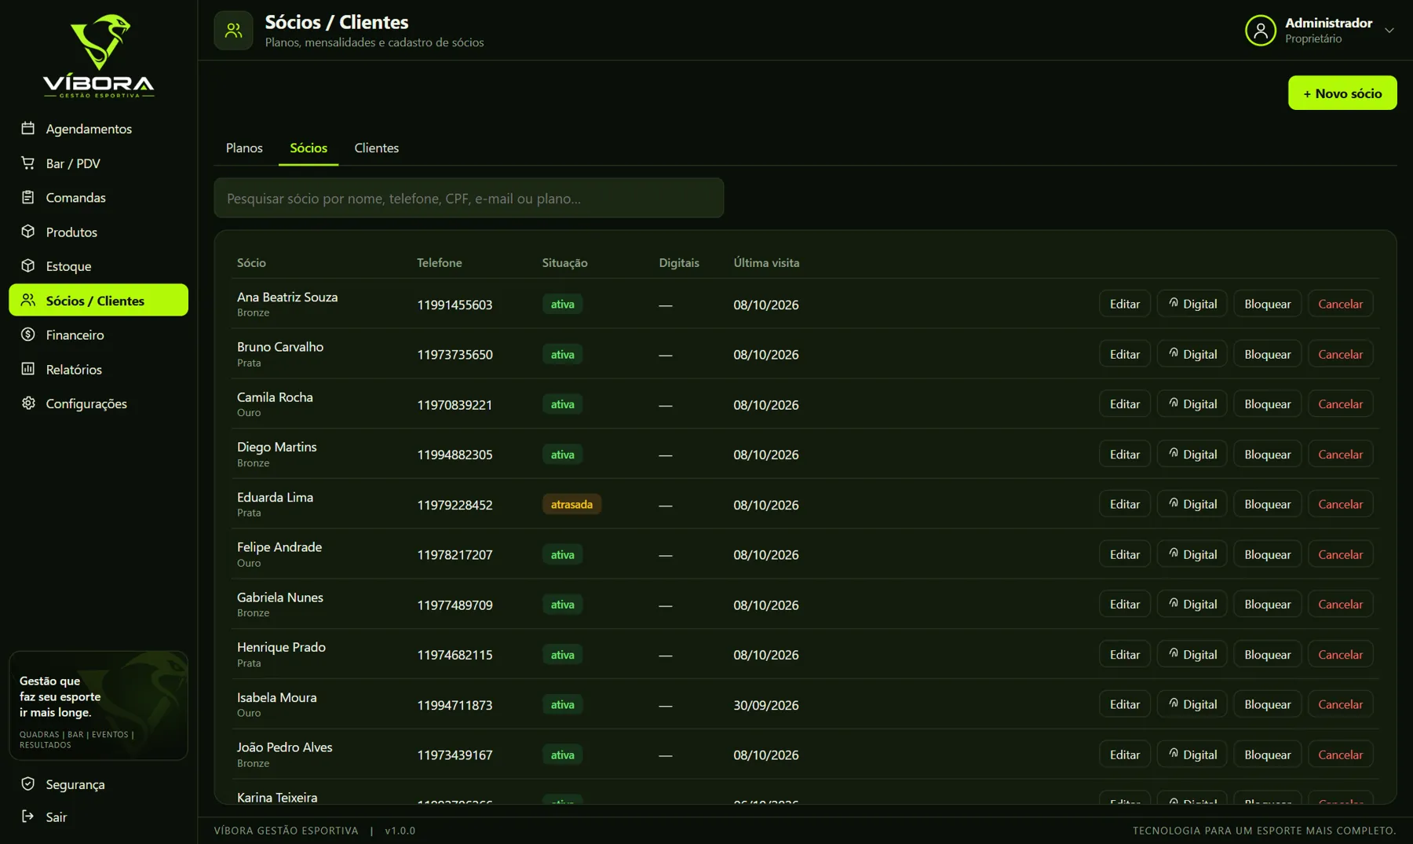
Task: Click the Karina Teixeira member name
Action: [x=277, y=797]
